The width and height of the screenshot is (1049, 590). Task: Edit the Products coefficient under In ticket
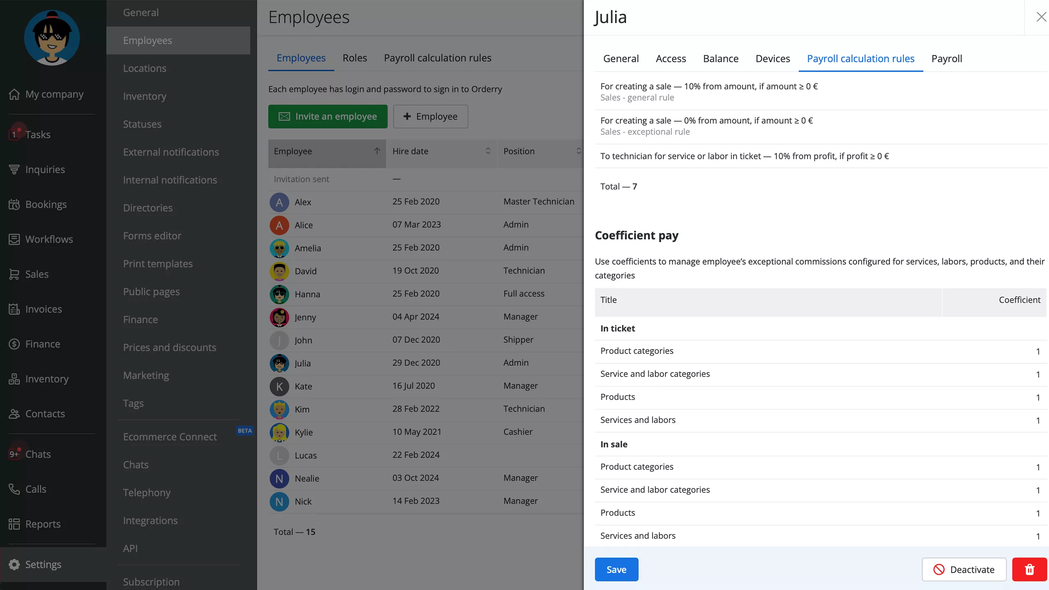pyautogui.click(x=1038, y=397)
